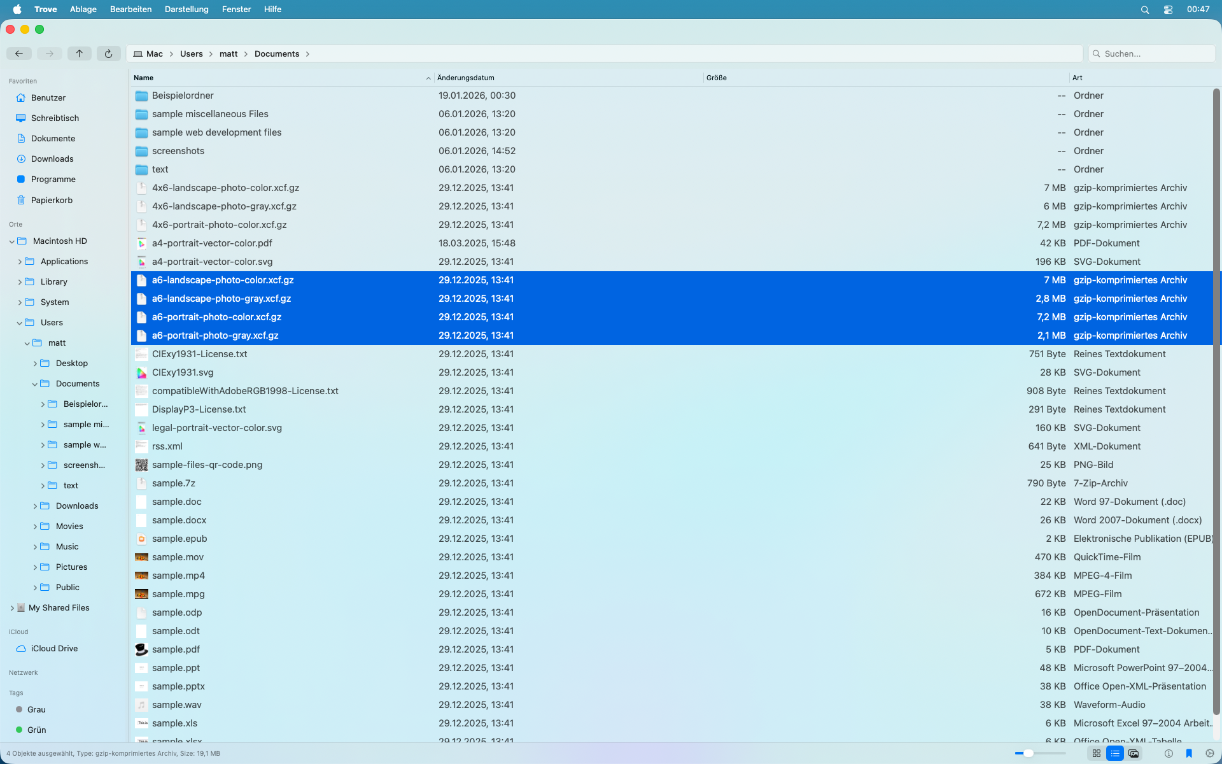Adjust the icon size slider
1222x764 pixels.
pos(1029,753)
